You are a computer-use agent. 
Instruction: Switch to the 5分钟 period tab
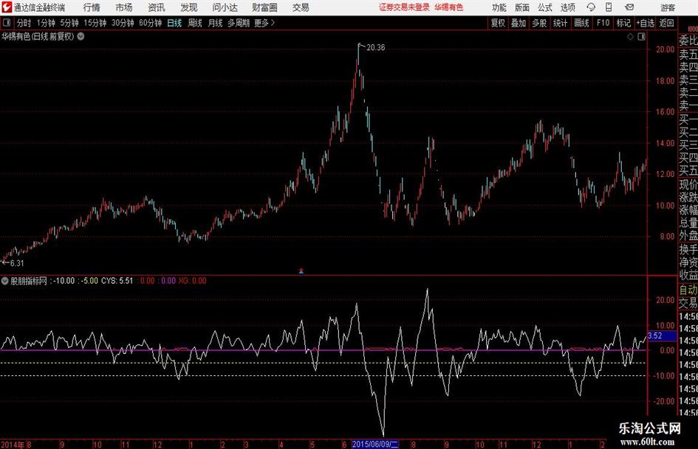coord(69,23)
